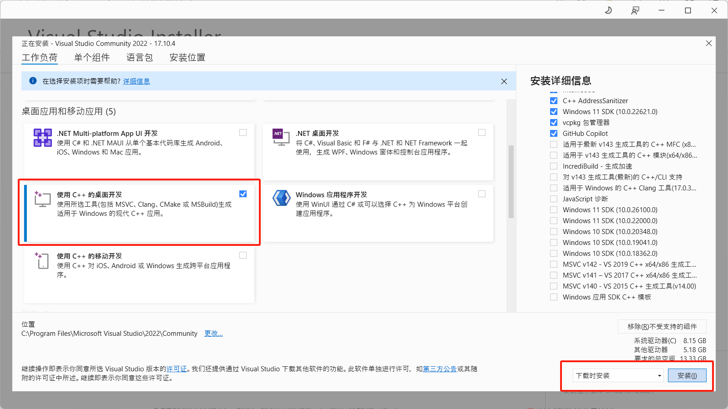Toggle dark theme moon icon in title bar
Viewport: 728px width, 409px height.
click(x=608, y=10)
